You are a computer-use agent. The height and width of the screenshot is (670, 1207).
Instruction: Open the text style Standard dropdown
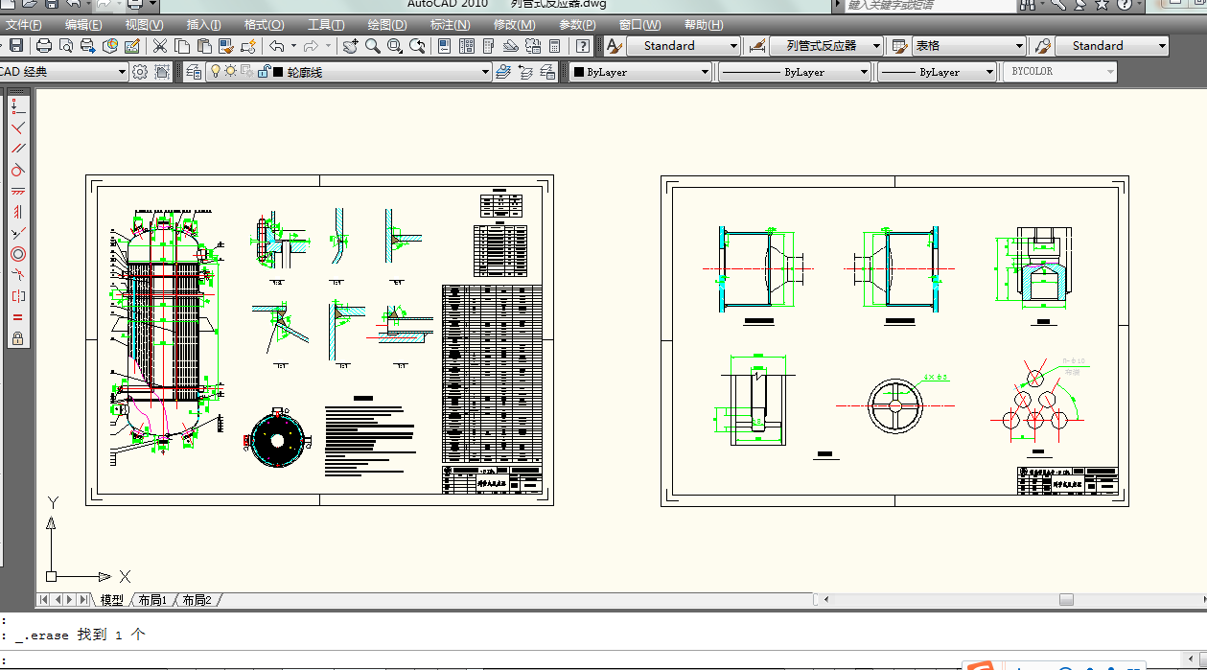tap(684, 45)
